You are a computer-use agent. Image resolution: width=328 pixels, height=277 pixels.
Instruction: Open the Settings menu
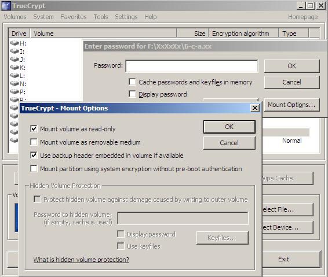point(126,17)
